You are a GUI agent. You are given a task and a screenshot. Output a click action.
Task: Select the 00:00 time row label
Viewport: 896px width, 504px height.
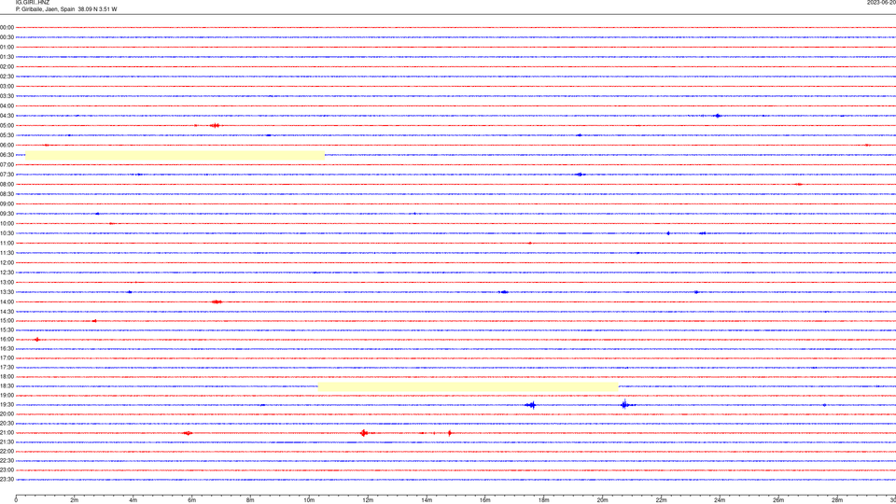click(7, 27)
